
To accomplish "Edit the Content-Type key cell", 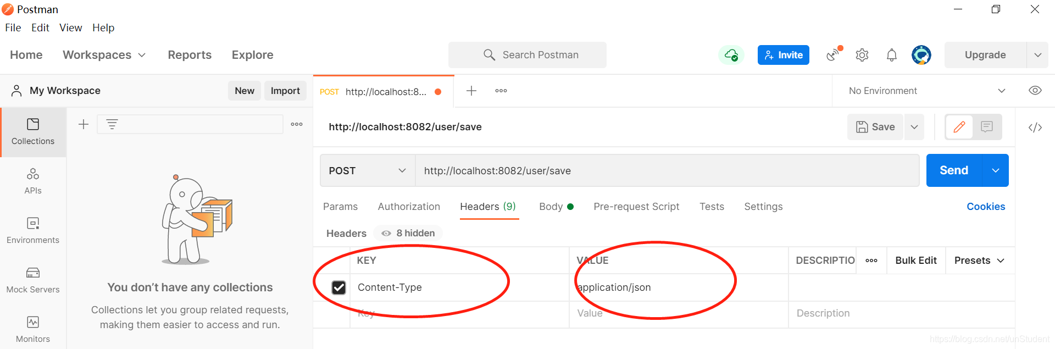I will point(459,287).
